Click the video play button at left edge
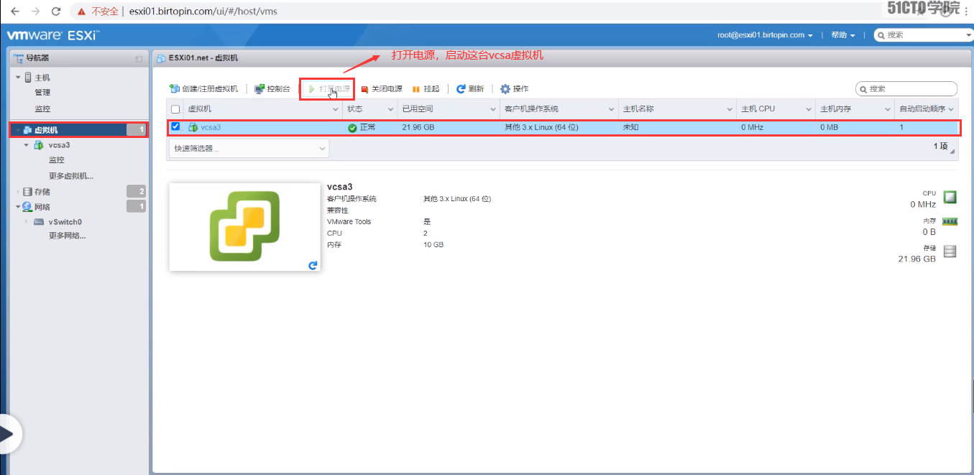974x475 pixels. point(9,434)
